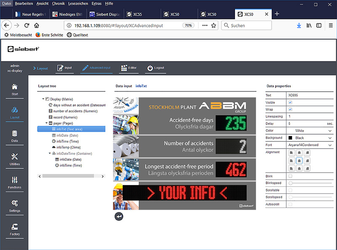Open the Font dropdown Aryana14Condensed
This screenshot has height=250, width=337.
point(310,145)
